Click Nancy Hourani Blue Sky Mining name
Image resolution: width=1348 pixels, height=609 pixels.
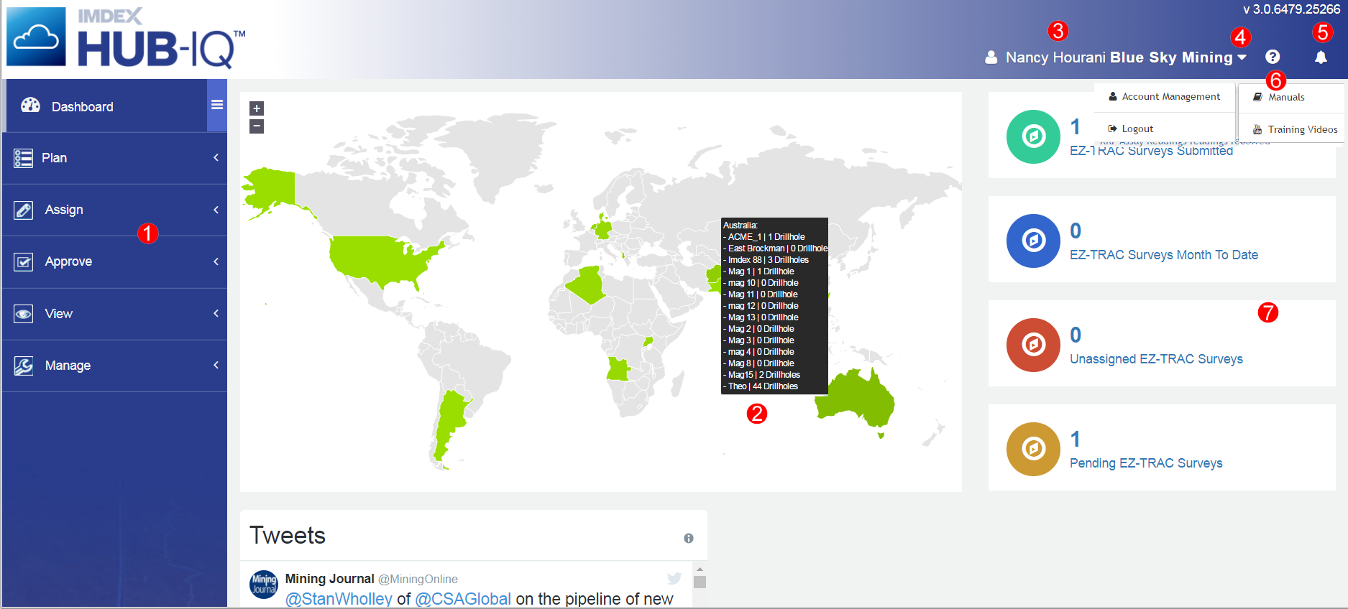click(1119, 57)
